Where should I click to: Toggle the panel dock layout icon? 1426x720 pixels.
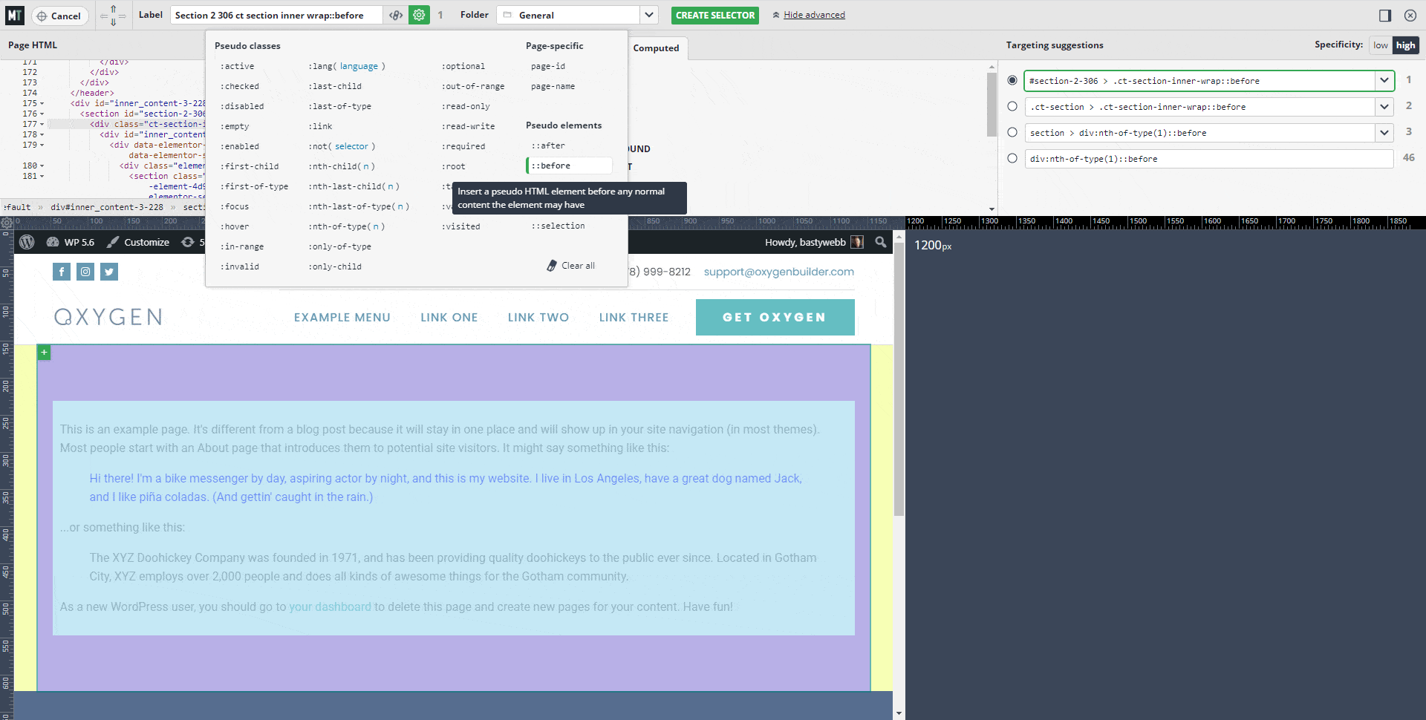click(1385, 16)
